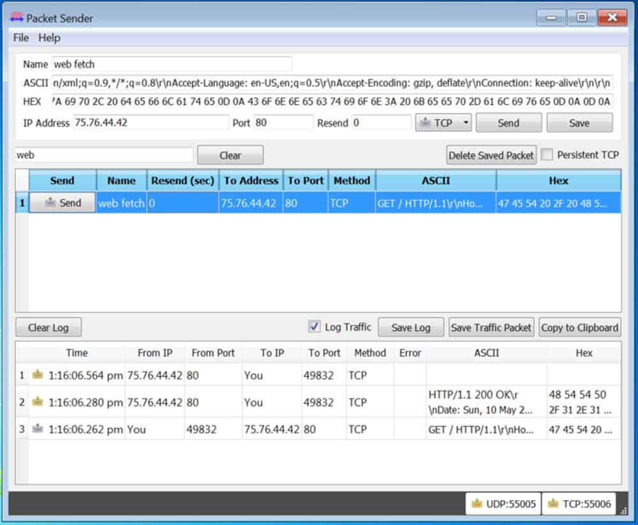
Task: Click the HEX input field
Action: point(332,101)
